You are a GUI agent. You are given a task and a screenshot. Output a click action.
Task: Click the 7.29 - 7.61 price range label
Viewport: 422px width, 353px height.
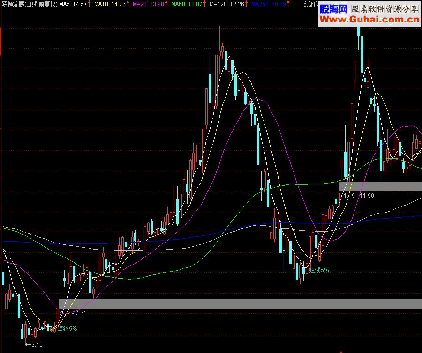[x=73, y=313]
